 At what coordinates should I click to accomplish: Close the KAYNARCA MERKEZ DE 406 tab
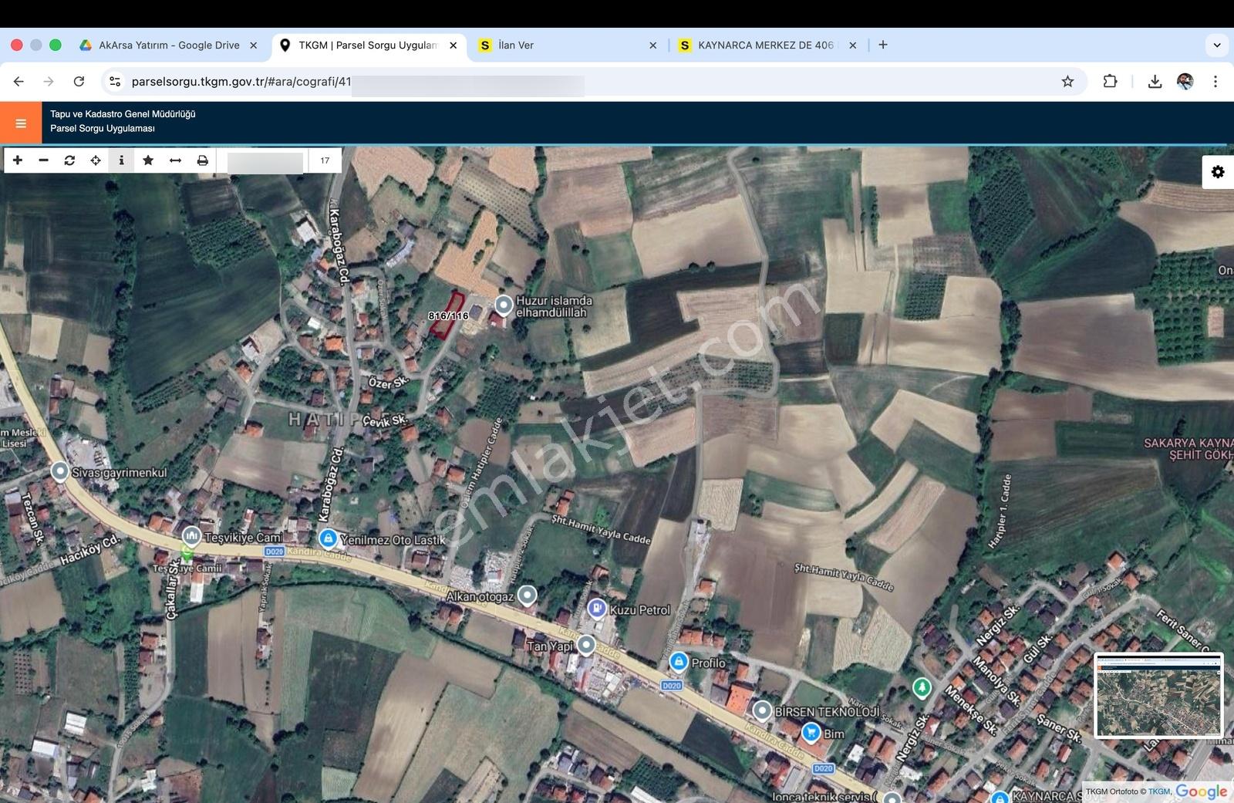(853, 46)
